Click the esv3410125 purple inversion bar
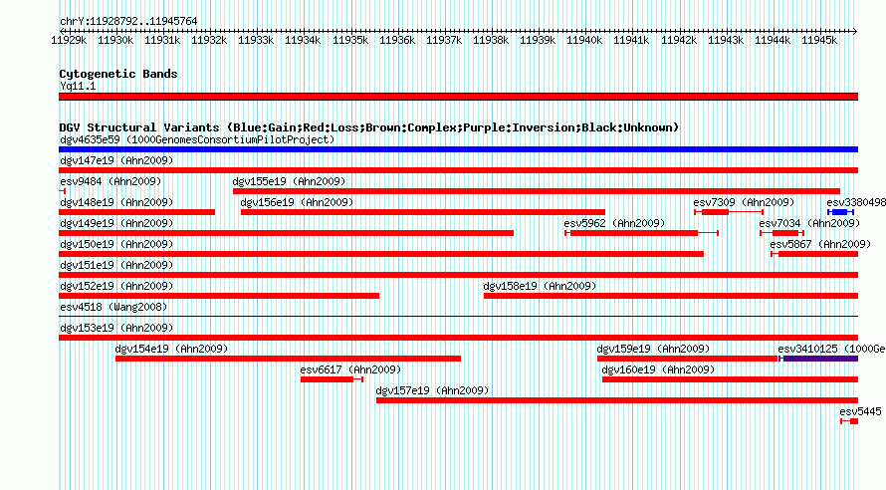The image size is (886, 490). tap(818, 359)
